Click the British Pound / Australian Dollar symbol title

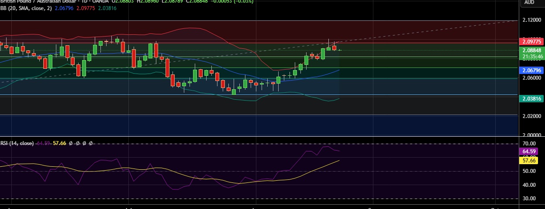pyautogui.click(x=35, y=1)
